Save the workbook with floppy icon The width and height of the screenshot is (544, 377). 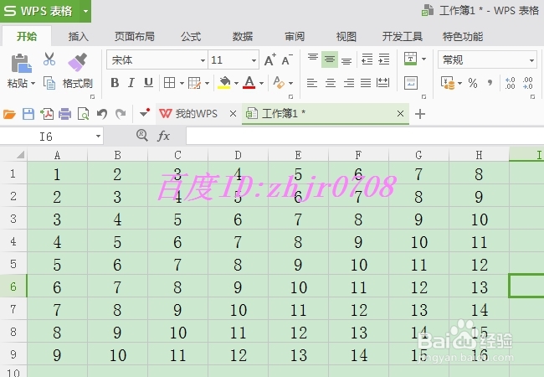pyautogui.click(x=28, y=114)
